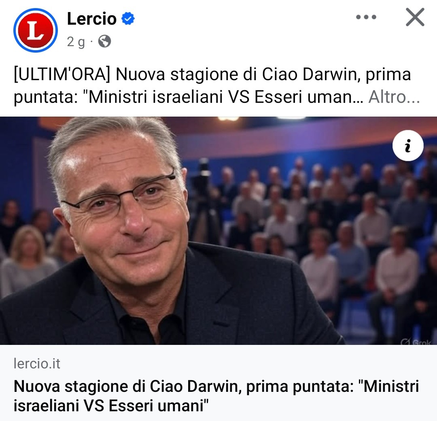Screen dimensions: 437x421
Task: Click the link preview card footer area
Action: tap(218, 383)
